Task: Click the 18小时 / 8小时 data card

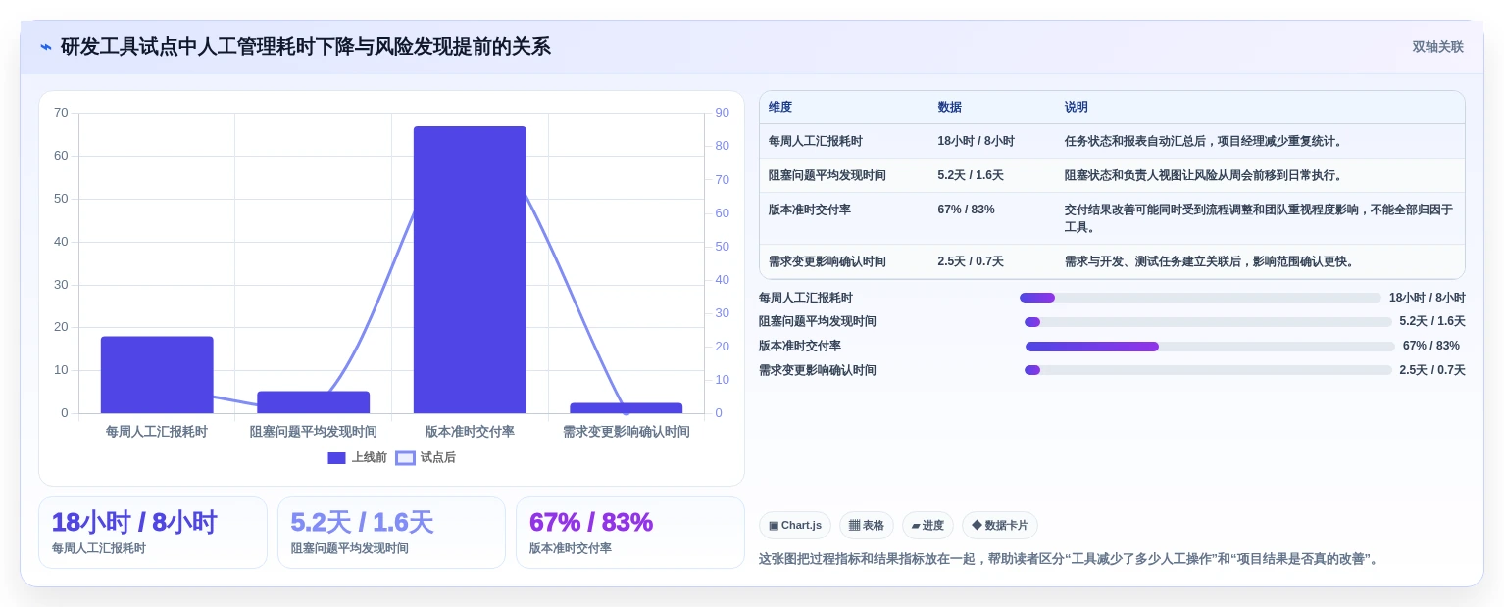Action: click(x=153, y=533)
